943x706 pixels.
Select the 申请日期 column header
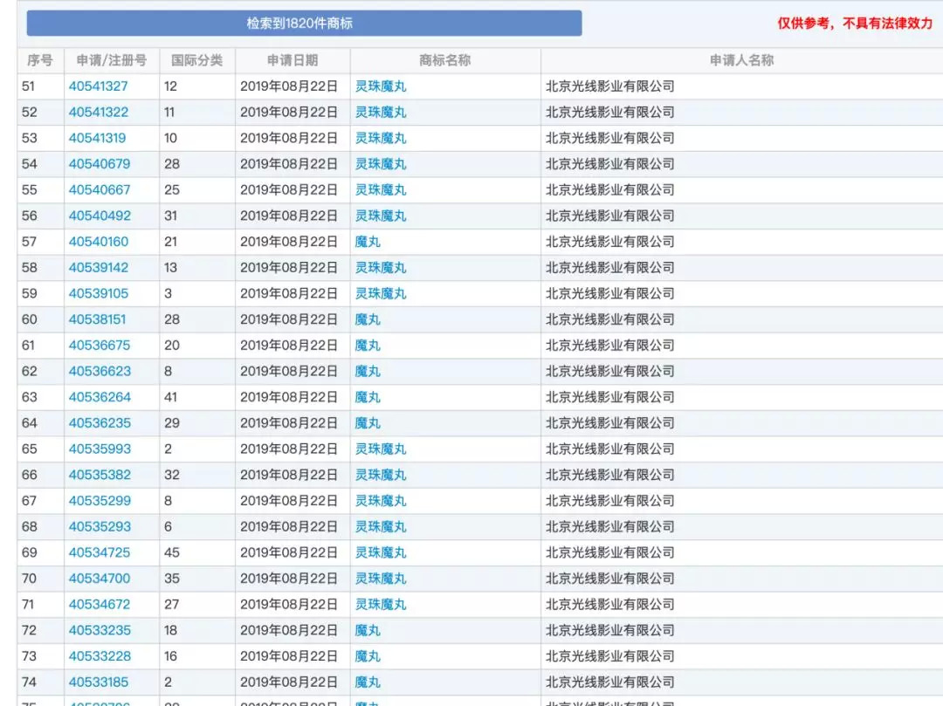(293, 60)
